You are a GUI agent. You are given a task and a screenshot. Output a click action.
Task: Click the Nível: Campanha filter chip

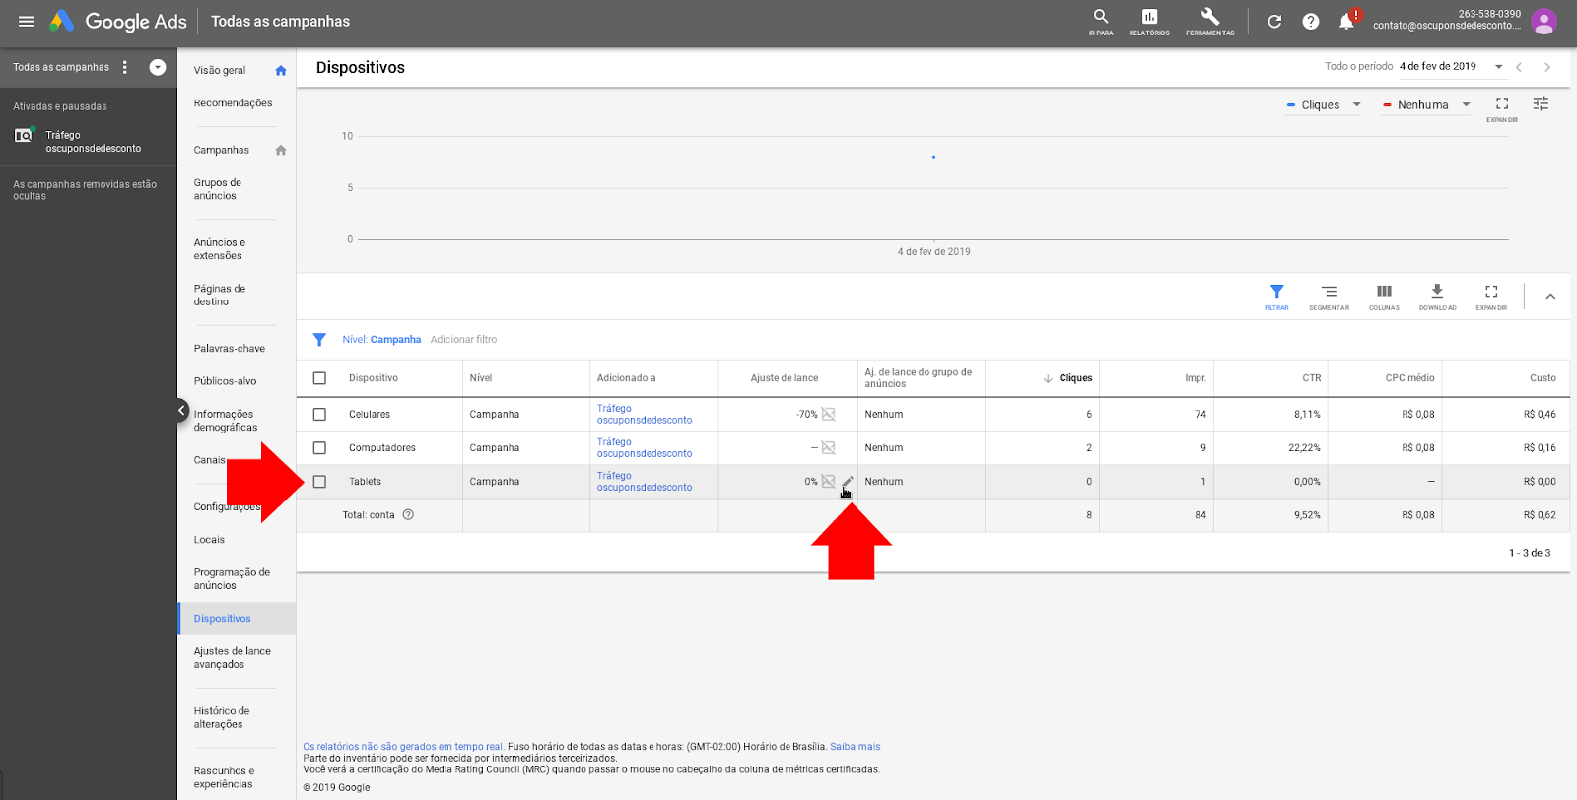(381, 340)
